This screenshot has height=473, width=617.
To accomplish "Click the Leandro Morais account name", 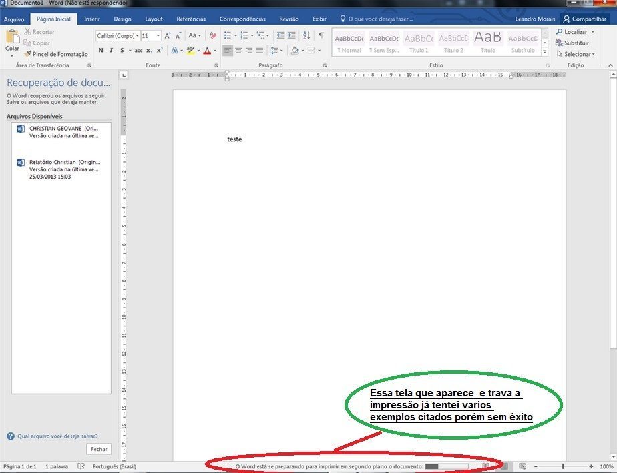I will pos(535,19).
